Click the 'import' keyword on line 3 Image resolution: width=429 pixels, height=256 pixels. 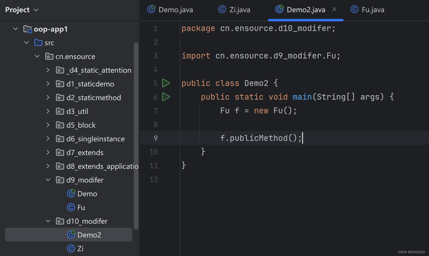[196, 56]
